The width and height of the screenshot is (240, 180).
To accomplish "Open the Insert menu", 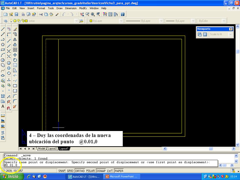I will pyautogui.click(x=31, y=8).
